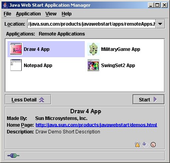The height and width of the screenshot is (163, 170).
Task: Click the Location URL text field
Action: (x=92, y=24)
